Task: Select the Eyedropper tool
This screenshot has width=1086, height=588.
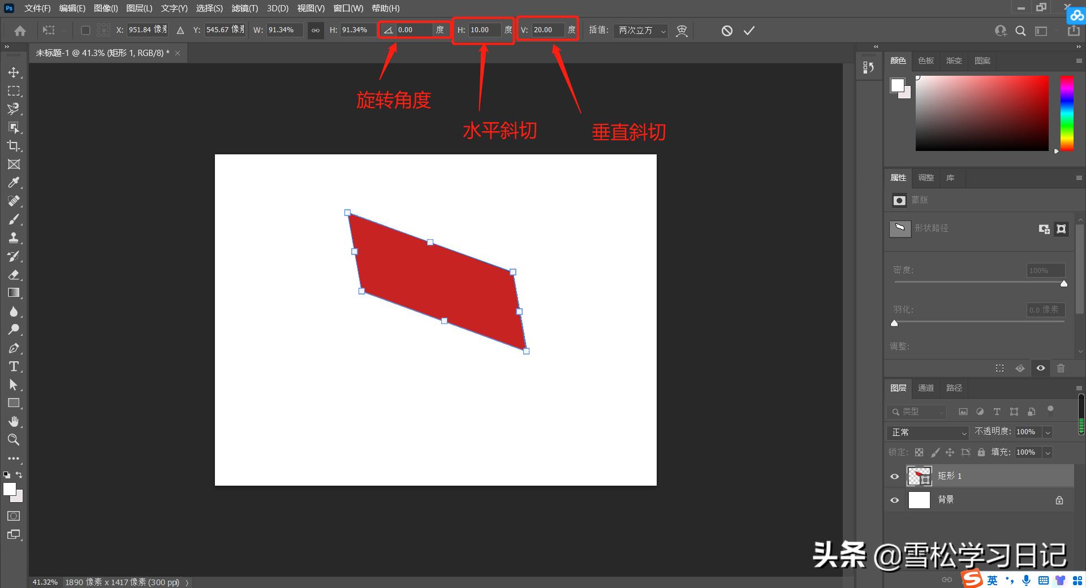Action: click(x=14, y=183)
